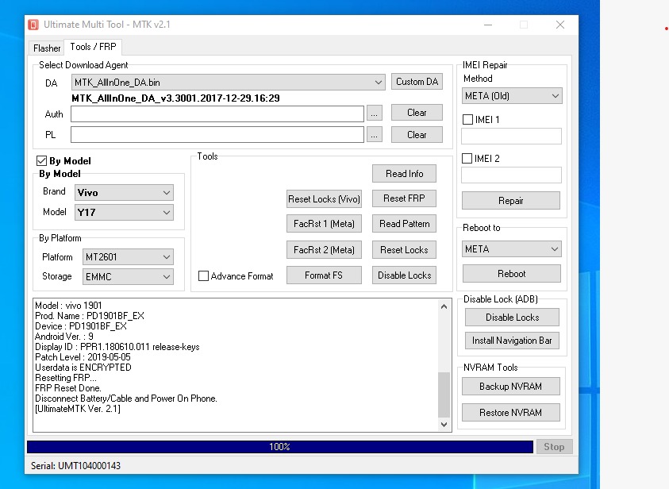
Task: Run FacRst 1 (Meta)
Action: click(324, 224)
